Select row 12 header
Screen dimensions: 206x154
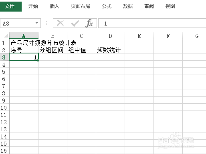click(4, 122)
